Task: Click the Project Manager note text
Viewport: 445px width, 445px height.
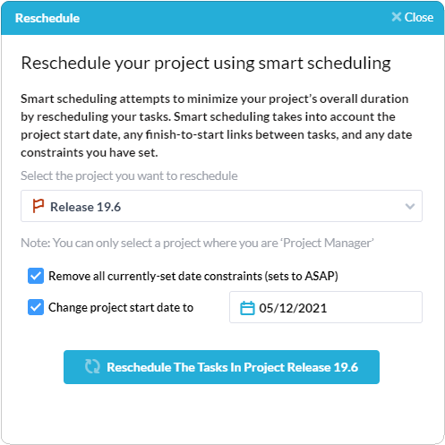Action: click(x=197, y=243)
